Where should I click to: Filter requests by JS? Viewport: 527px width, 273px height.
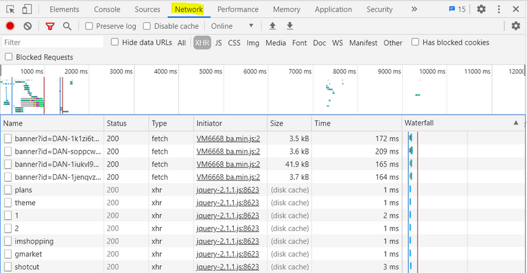coord(218,43)
